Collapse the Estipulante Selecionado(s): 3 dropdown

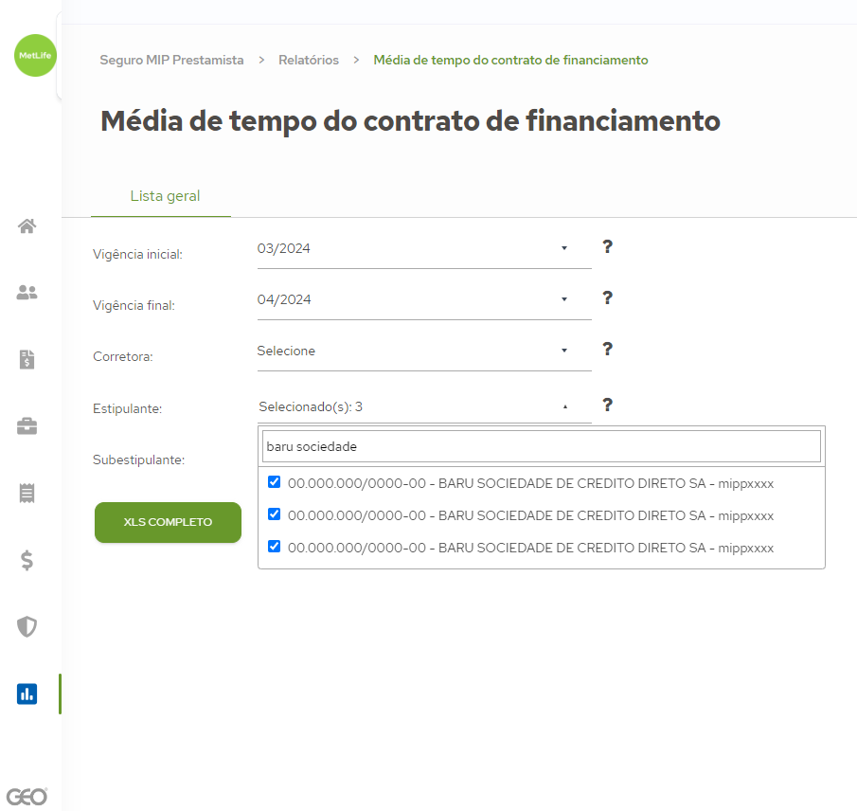click(424, 406)
